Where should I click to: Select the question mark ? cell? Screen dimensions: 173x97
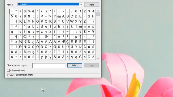55,16
